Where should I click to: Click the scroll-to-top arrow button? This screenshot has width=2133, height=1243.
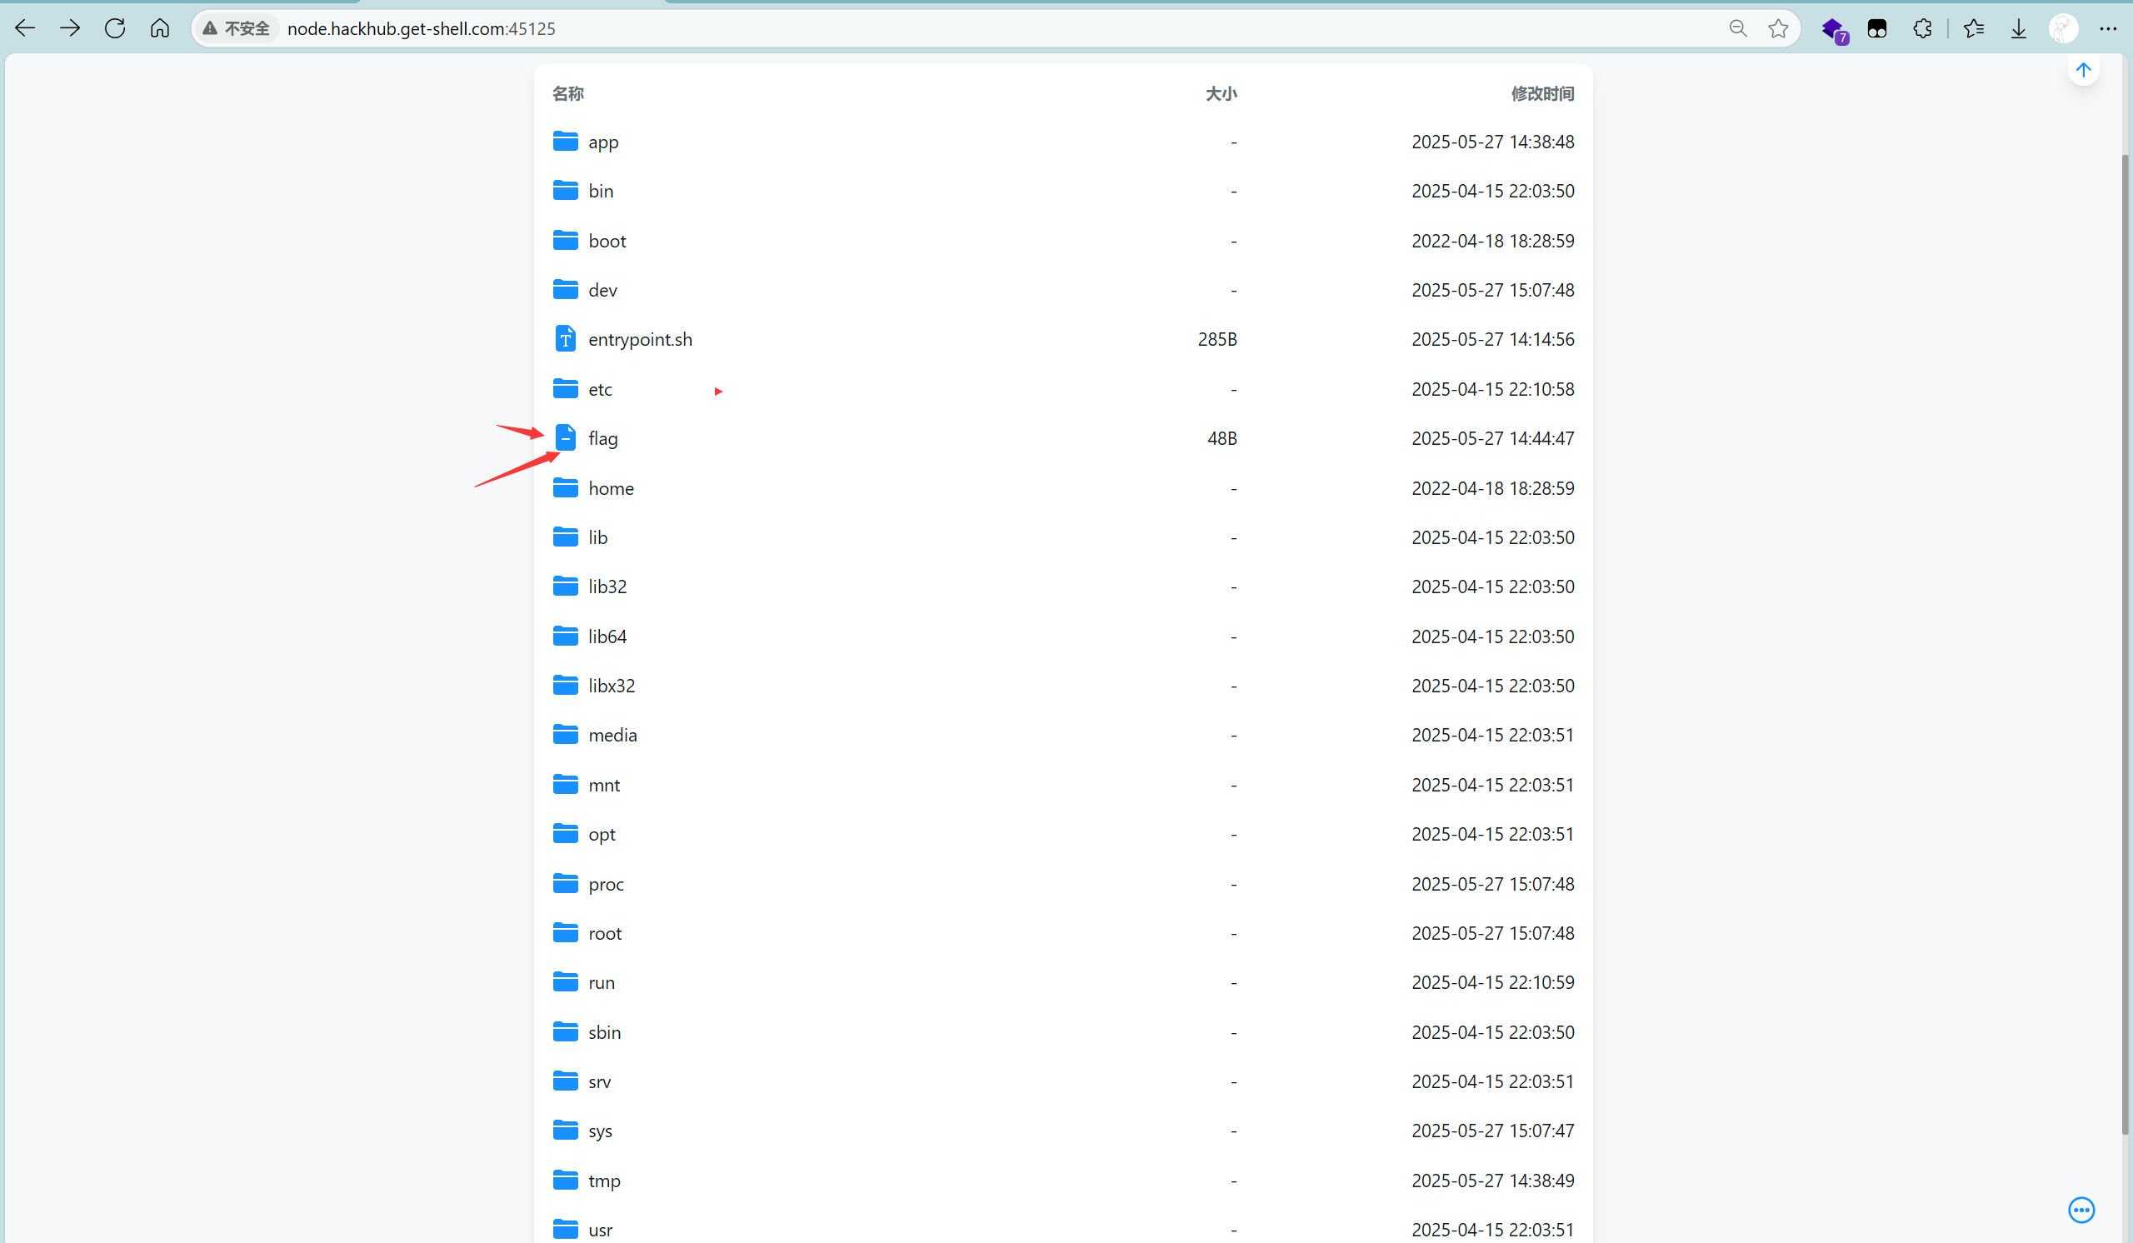click(2083, 70)
